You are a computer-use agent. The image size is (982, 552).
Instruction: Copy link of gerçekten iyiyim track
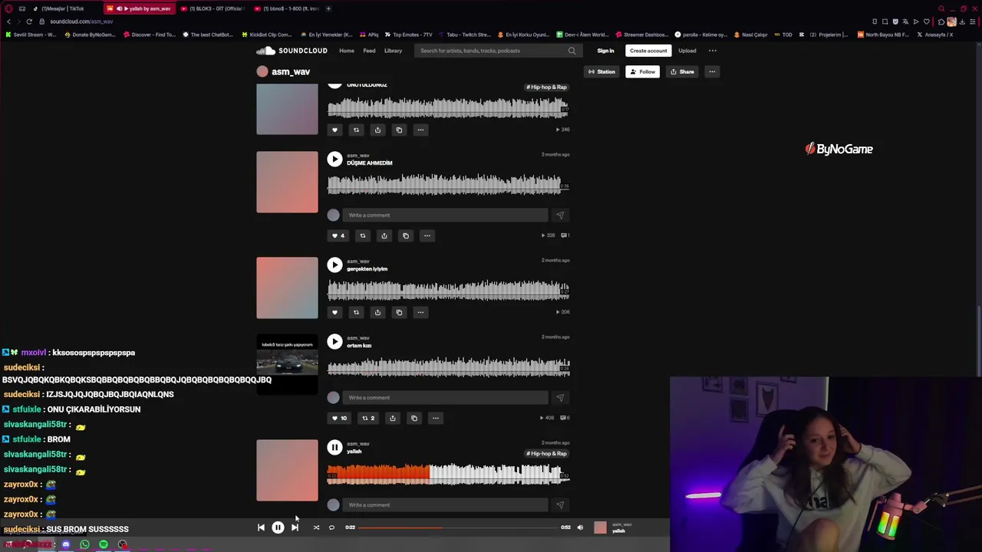coord(399,312)
